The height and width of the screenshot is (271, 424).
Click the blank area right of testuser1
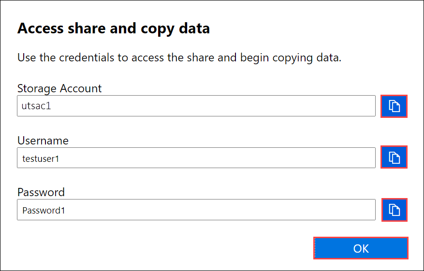[x=217, y=158]
